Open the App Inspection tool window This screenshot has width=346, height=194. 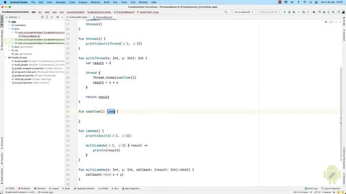point(131,189)
